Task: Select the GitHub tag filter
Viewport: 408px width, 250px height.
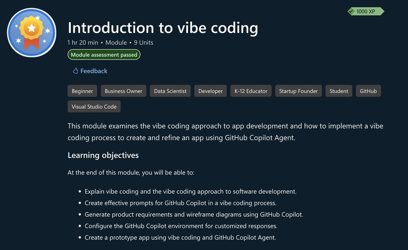Action: tap(368, 91)
